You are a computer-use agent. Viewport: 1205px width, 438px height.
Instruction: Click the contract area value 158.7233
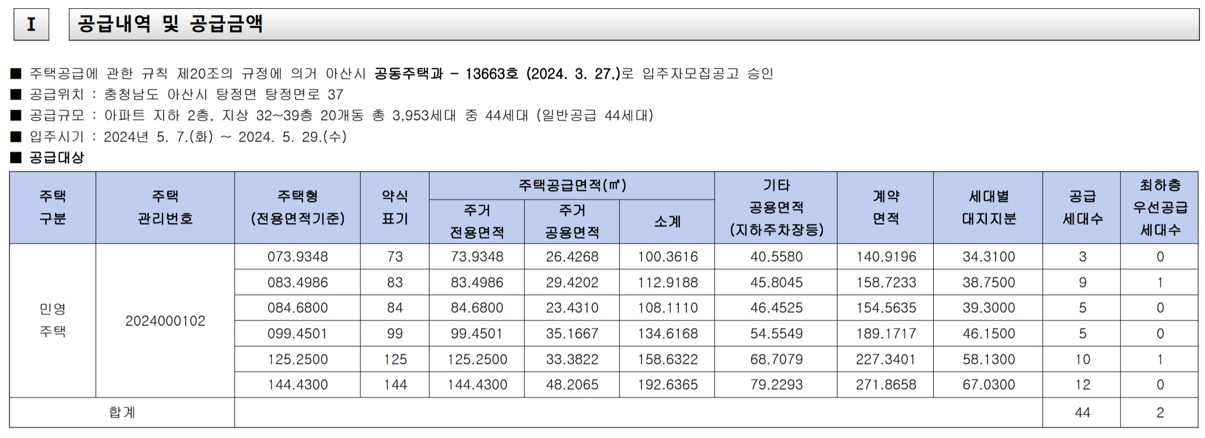pyautogui.click(x=886, y=282)
